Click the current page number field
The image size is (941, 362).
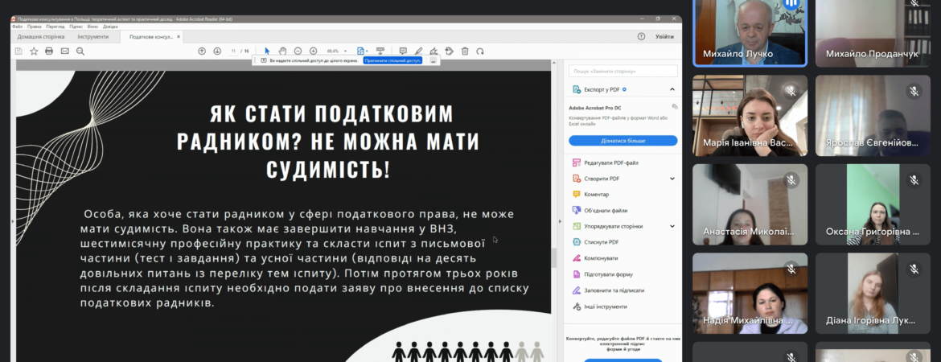coord(233,51)
